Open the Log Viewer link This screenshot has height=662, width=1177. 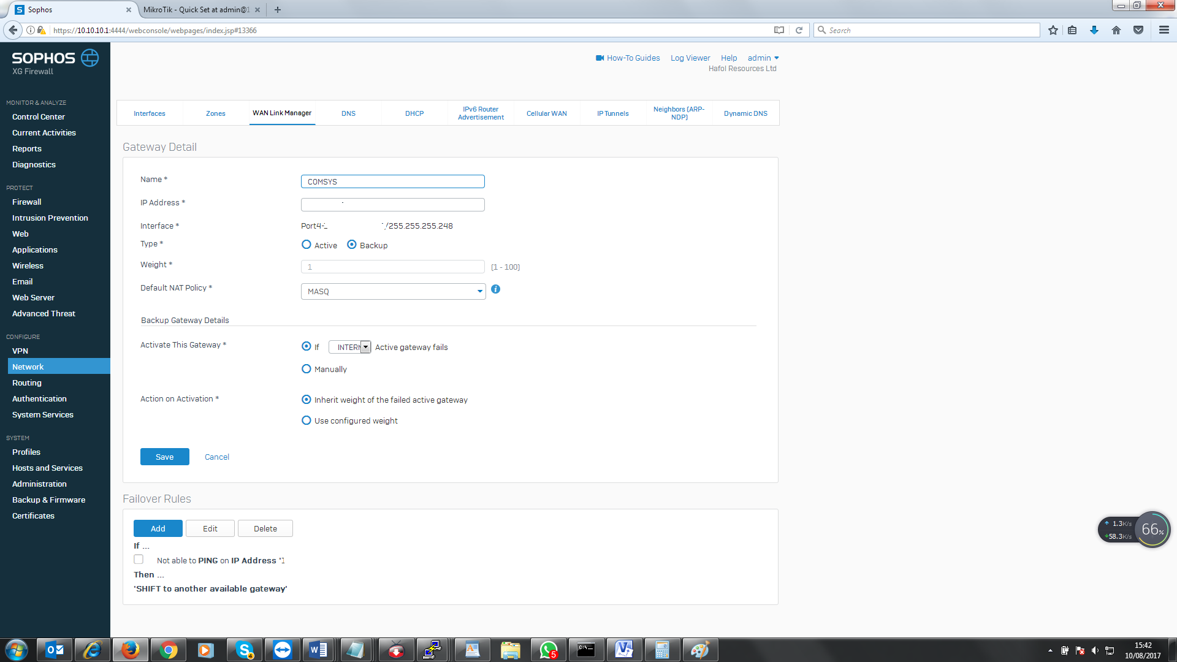coord(690,58)
